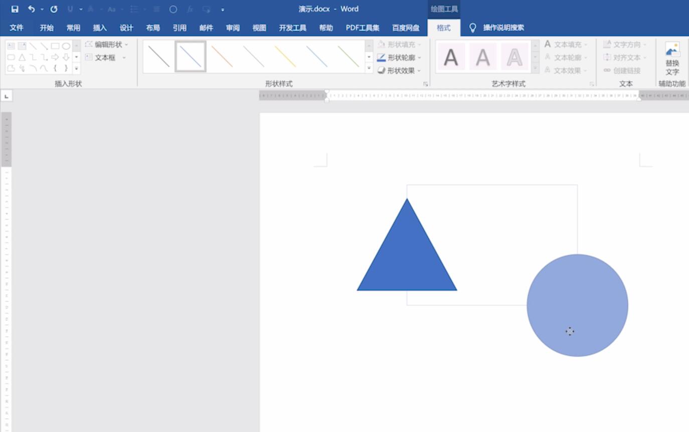689x432 pixels.
Task: Select the rounded rectangle shape
Action: pyautogui.click(x=11, y=57)
